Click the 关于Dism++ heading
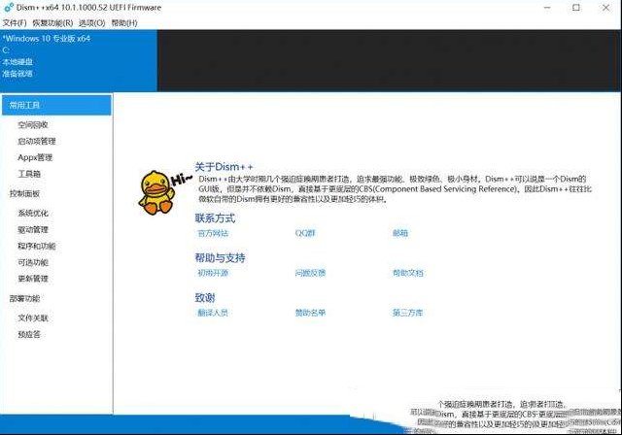622x435 pixels. click(x=224, y=167)
